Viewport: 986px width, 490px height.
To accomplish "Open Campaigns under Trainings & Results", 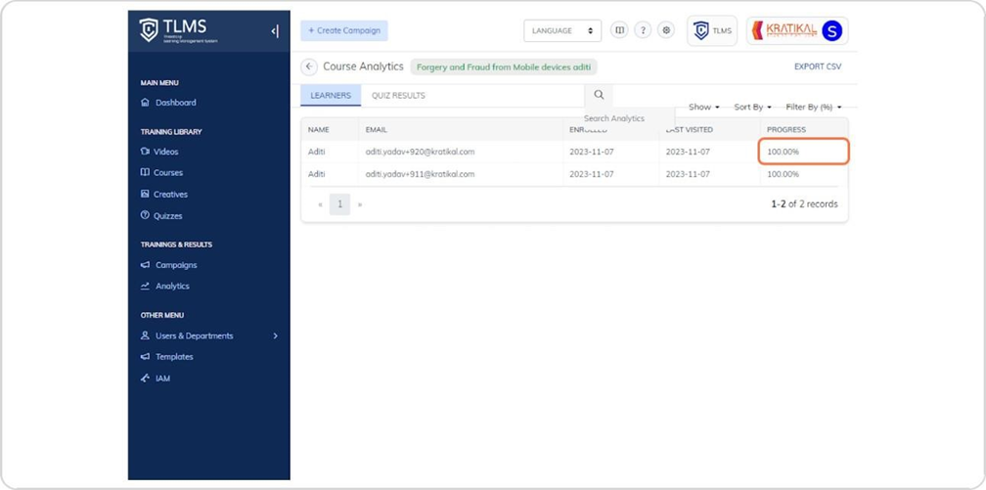I will pyautogui.click(x=169, y=265).
